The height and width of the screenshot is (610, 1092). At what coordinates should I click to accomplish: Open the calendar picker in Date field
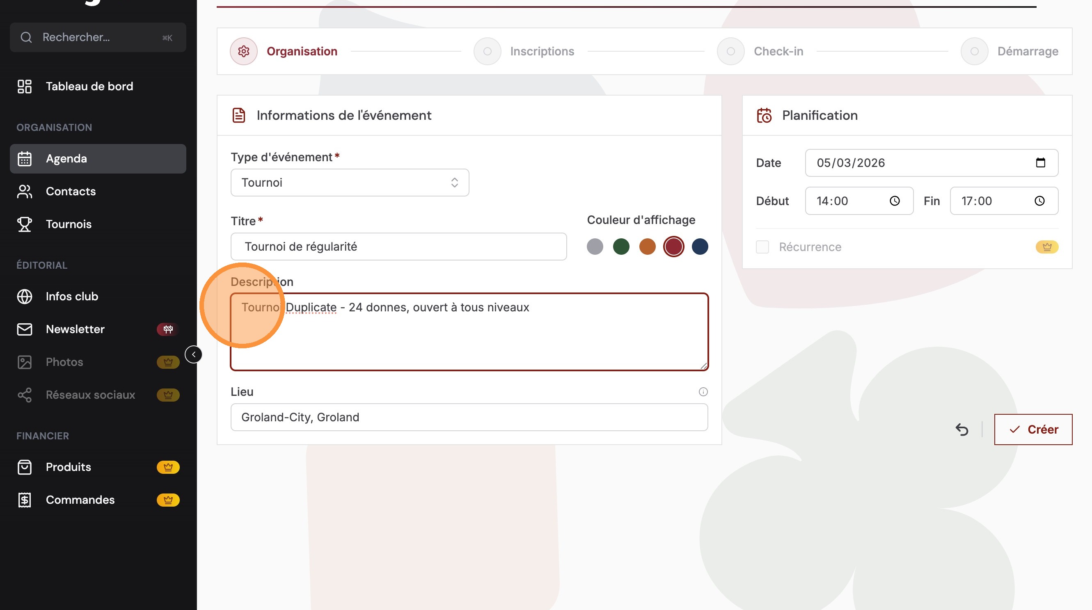click(1040, 163)
